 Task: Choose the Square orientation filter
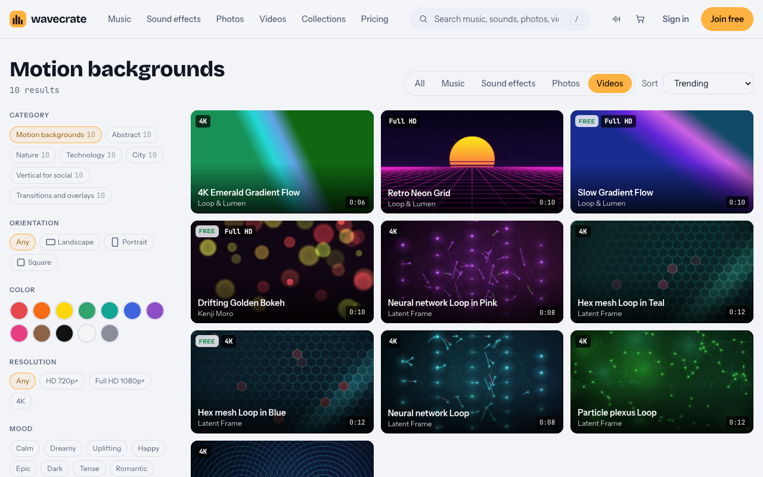coord(33,262)
